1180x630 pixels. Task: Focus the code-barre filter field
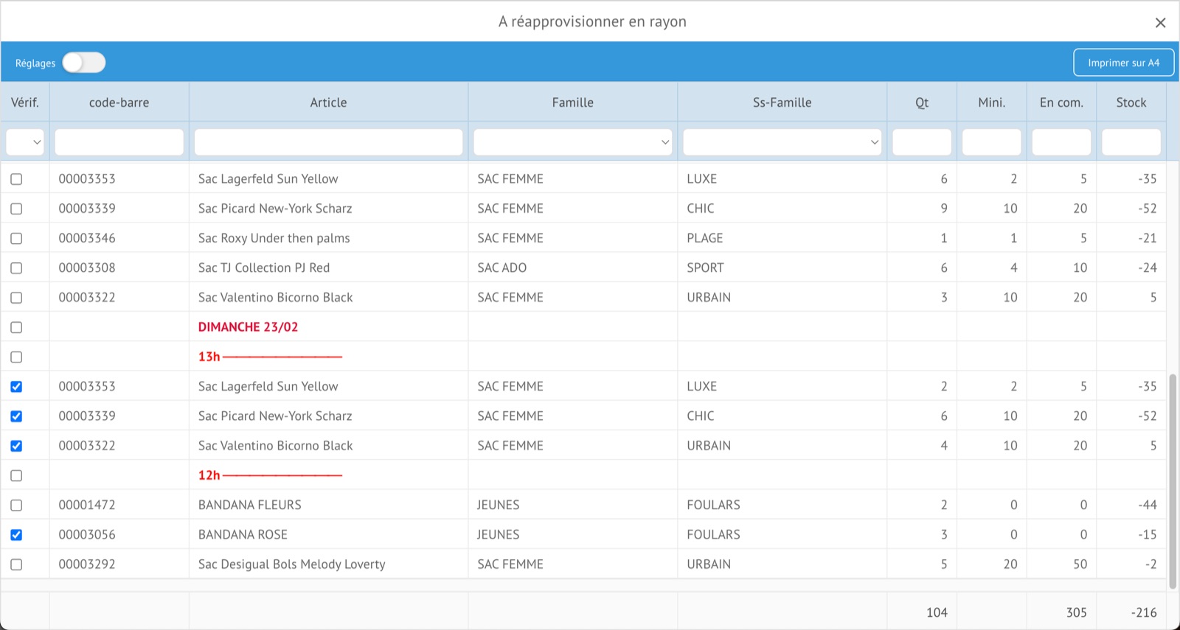[x=119, y=142]
